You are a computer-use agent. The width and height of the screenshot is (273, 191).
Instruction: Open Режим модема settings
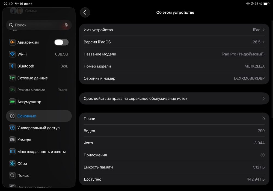(x=39, y=90)
